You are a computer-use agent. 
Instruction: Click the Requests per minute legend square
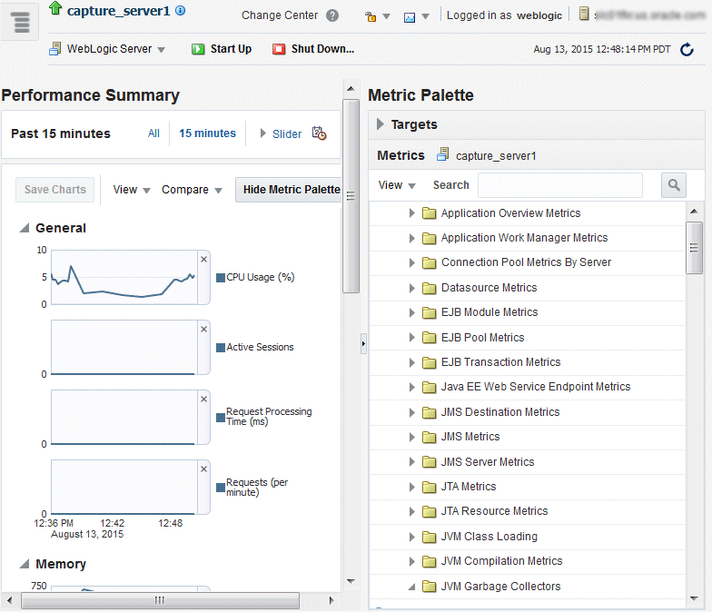tap(221, 488)
